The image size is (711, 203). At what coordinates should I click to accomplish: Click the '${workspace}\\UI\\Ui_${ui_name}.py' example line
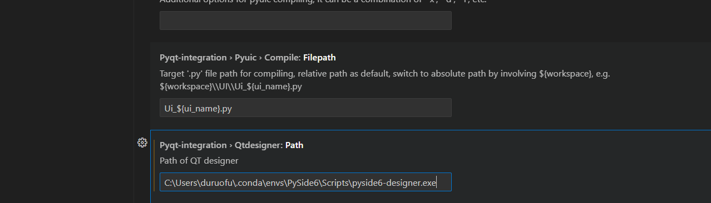(231, 87)
